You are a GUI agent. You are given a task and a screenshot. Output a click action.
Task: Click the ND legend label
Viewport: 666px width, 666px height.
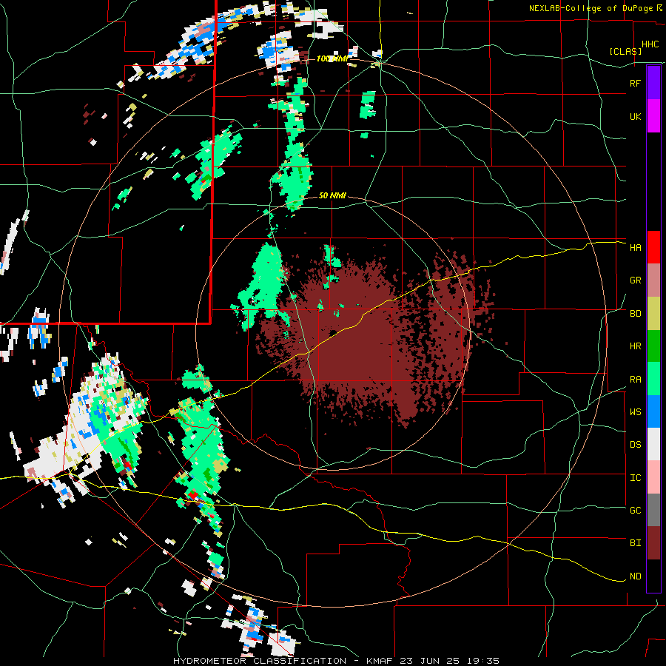tap(635, 576)
